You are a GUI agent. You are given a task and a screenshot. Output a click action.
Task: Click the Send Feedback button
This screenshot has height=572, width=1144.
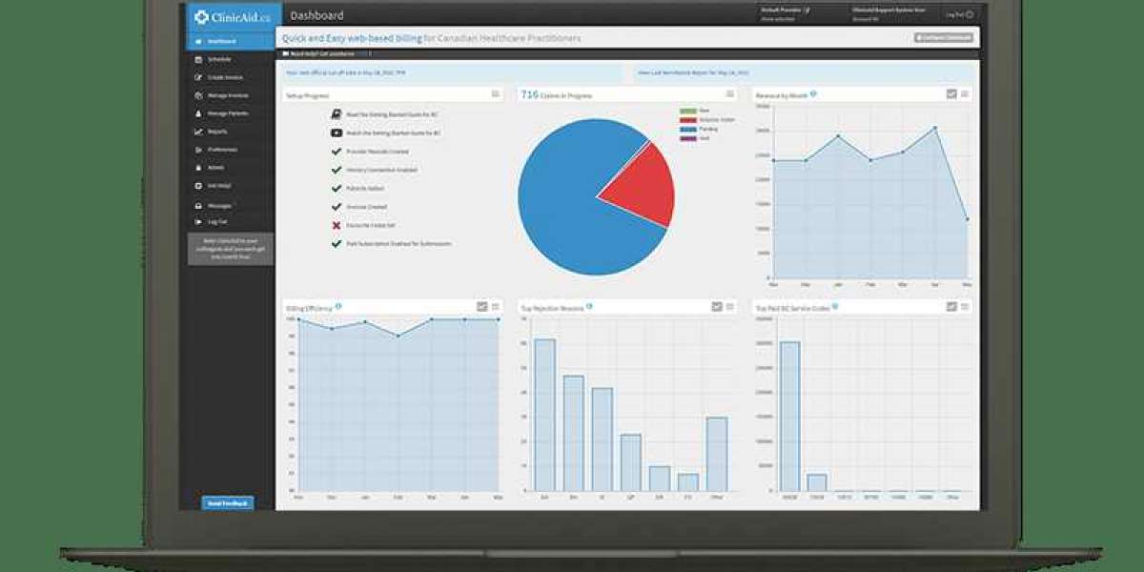tap(228, 502)
